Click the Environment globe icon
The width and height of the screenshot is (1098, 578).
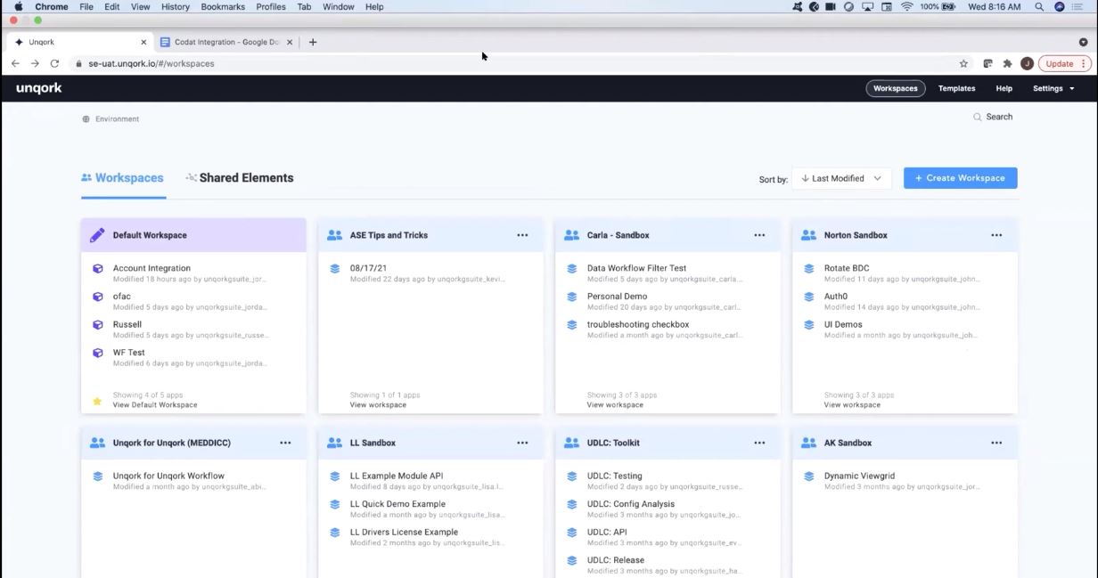(85, 118)
